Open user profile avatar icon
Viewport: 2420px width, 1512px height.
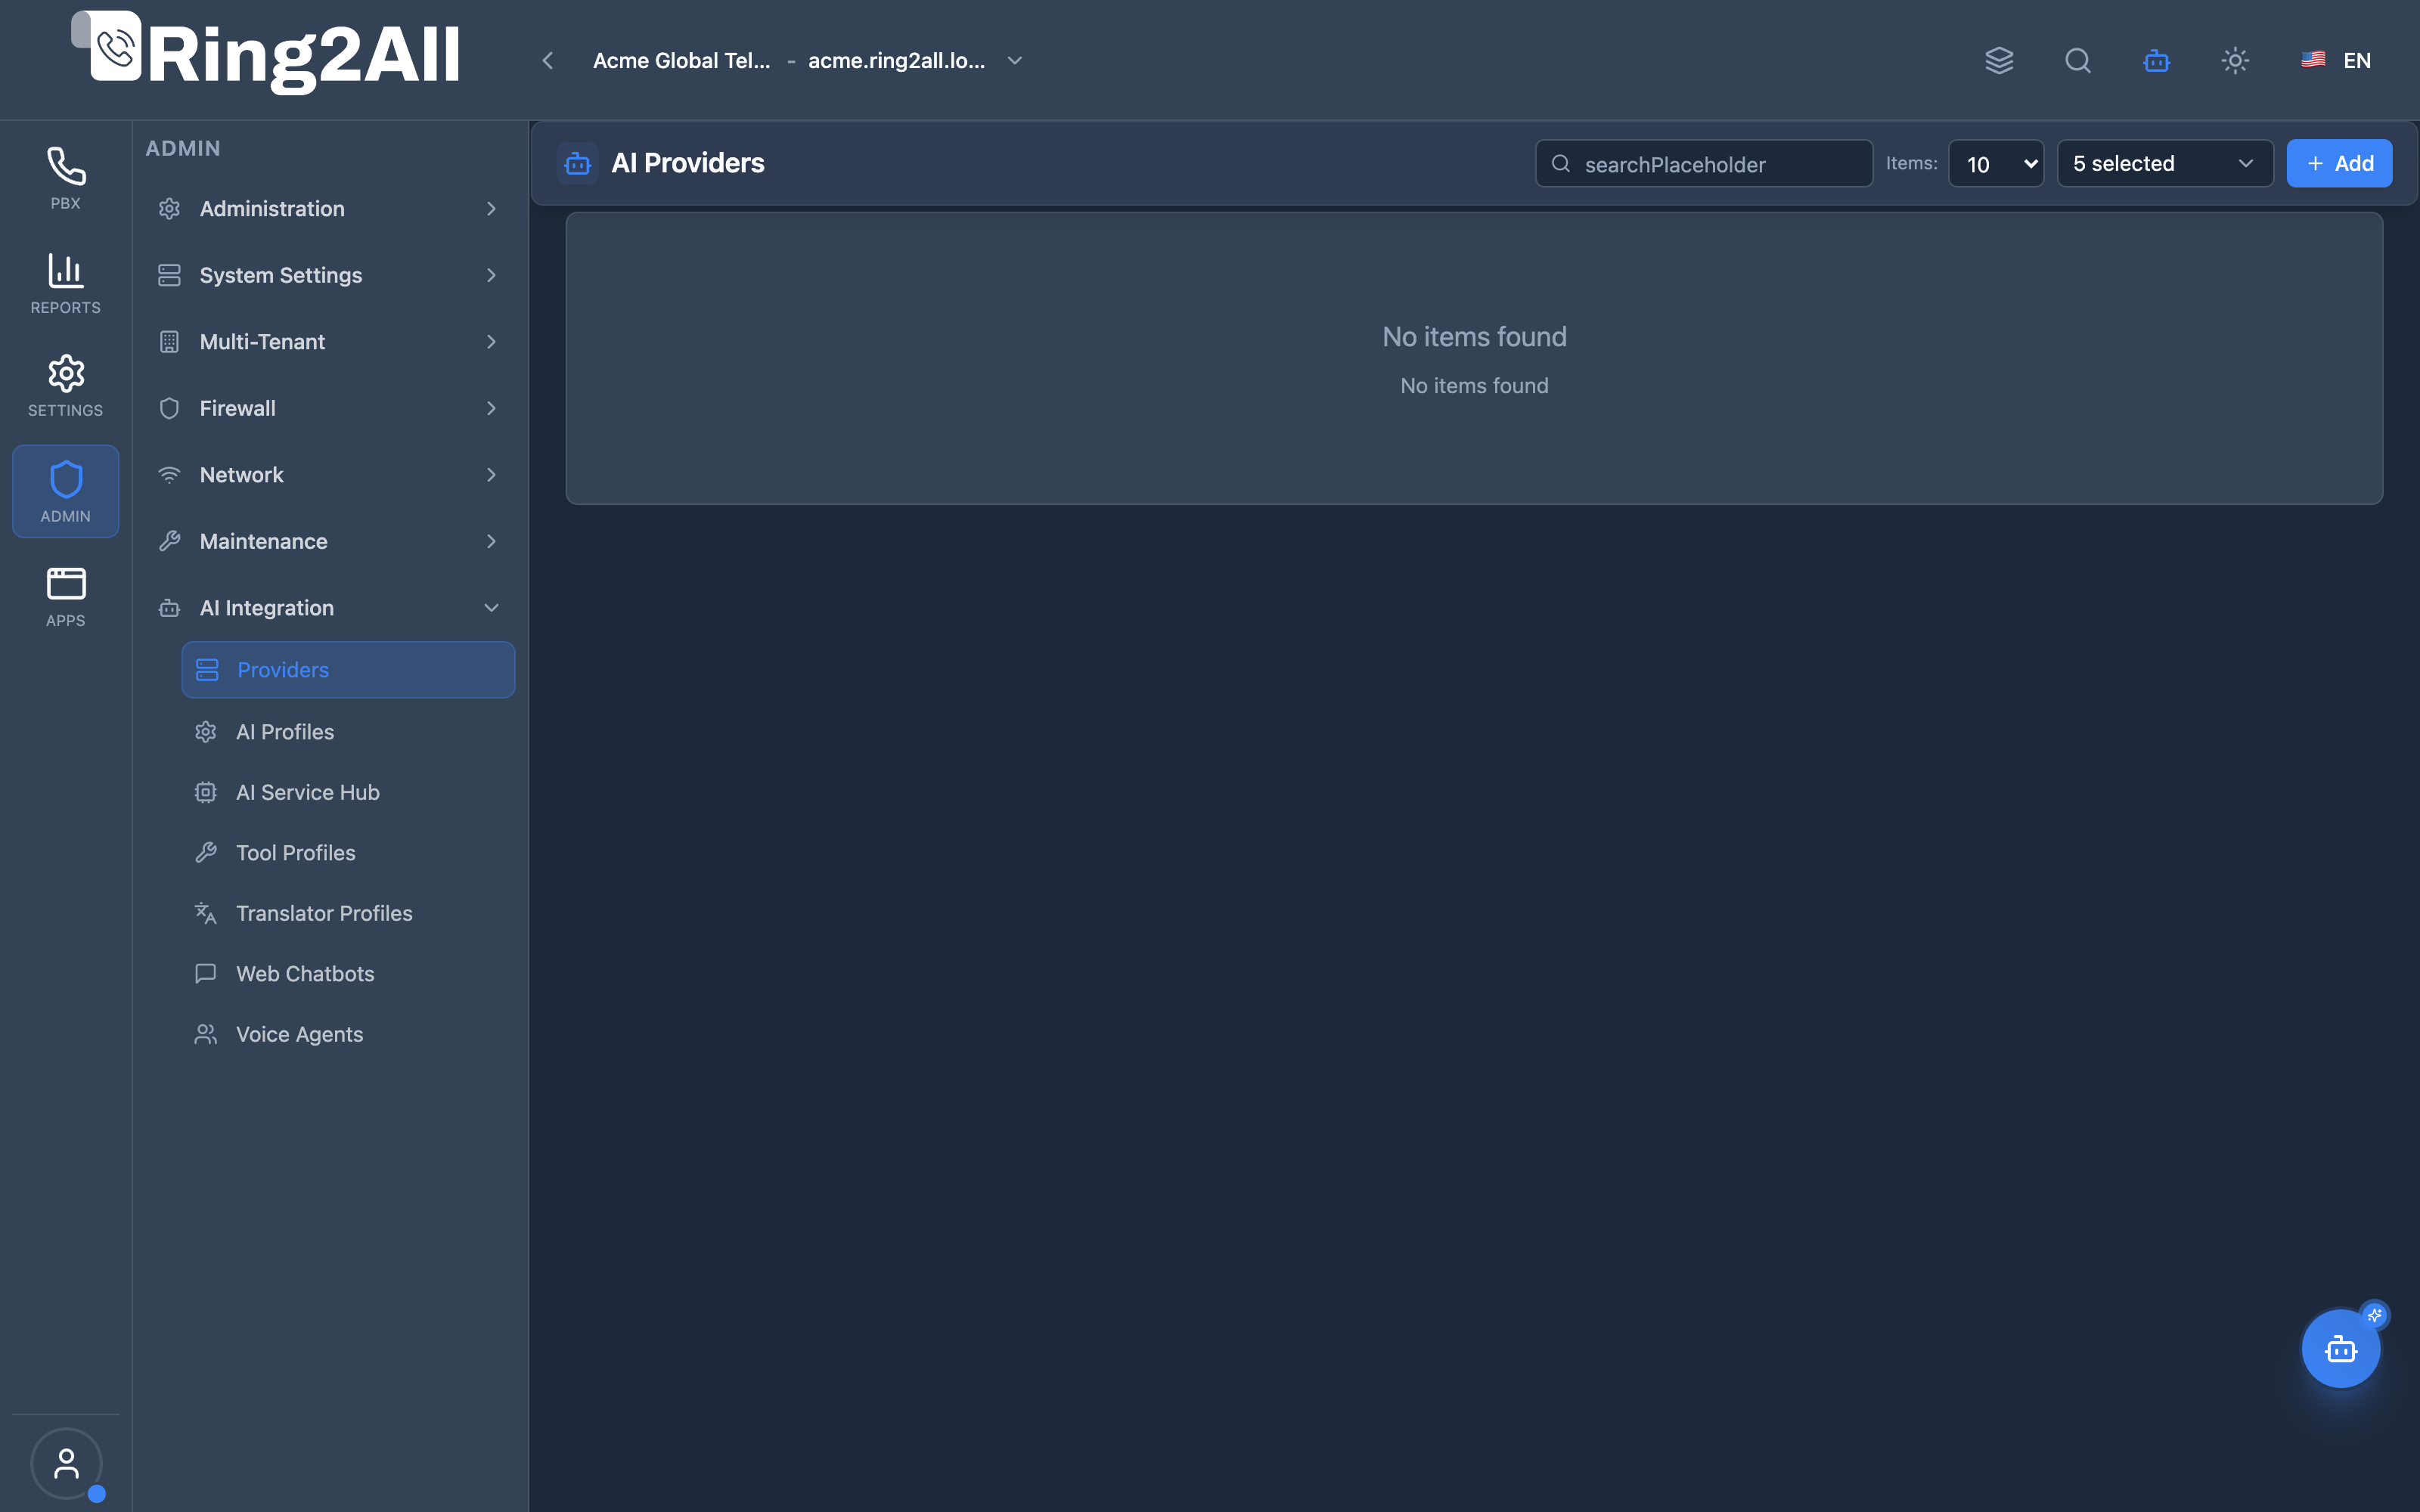tap(66, 1463)
